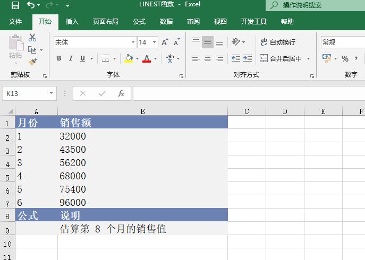
Task: Click the yellow fill color swatch
Action: tap(129, 58)
